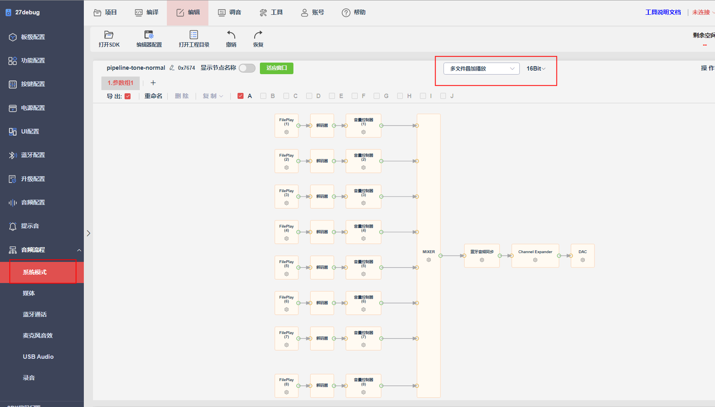Click the 打开工程目录 list icon
Screen dimensions: 715x407
pyautogui.click(x=194, y=35)
